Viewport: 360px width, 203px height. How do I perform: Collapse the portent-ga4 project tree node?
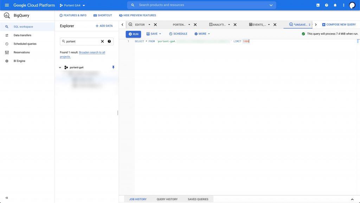(x=60, y=67)
